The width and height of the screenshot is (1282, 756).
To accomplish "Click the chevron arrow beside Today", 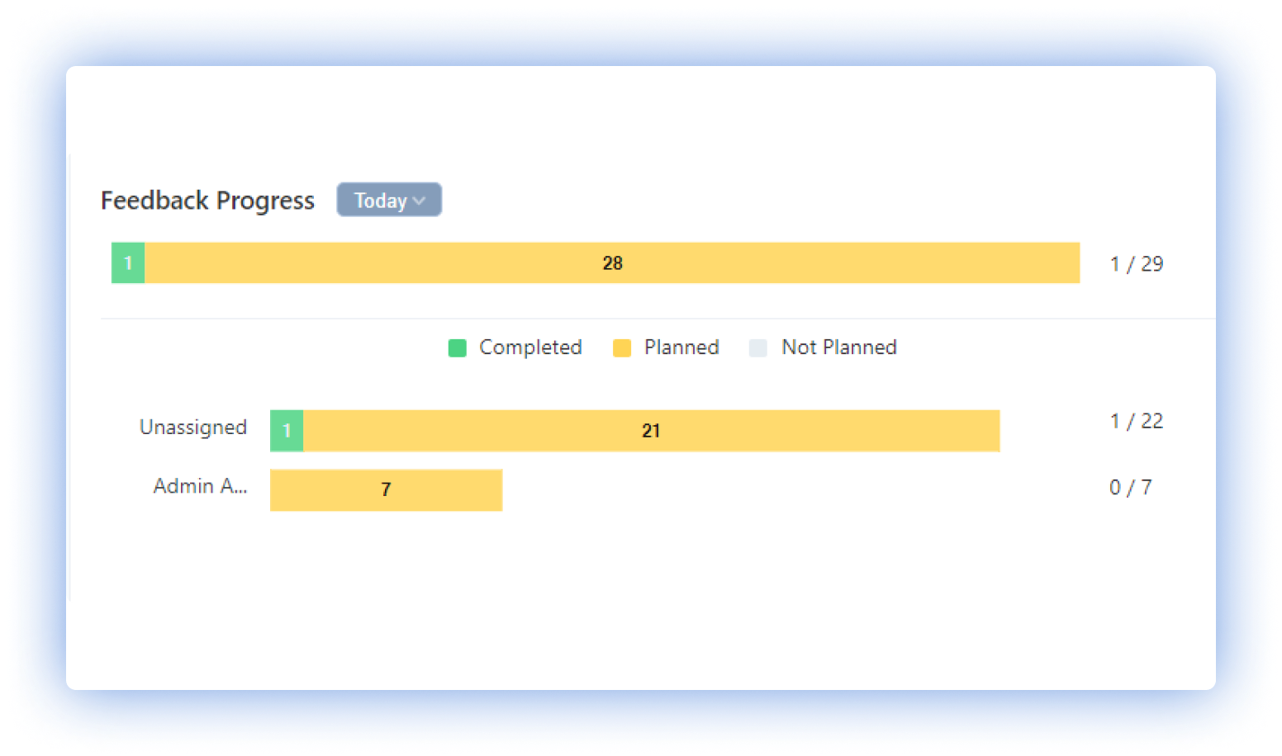I will 419,201.
